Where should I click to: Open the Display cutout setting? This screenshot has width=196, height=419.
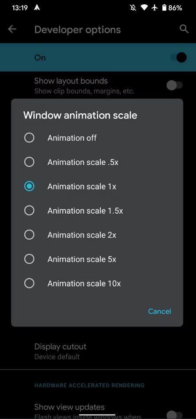pyautogui.click(x=98, y=352)
